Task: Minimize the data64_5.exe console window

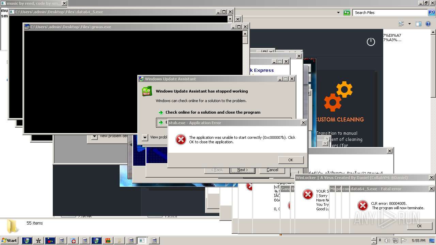Action: (218, 12)
